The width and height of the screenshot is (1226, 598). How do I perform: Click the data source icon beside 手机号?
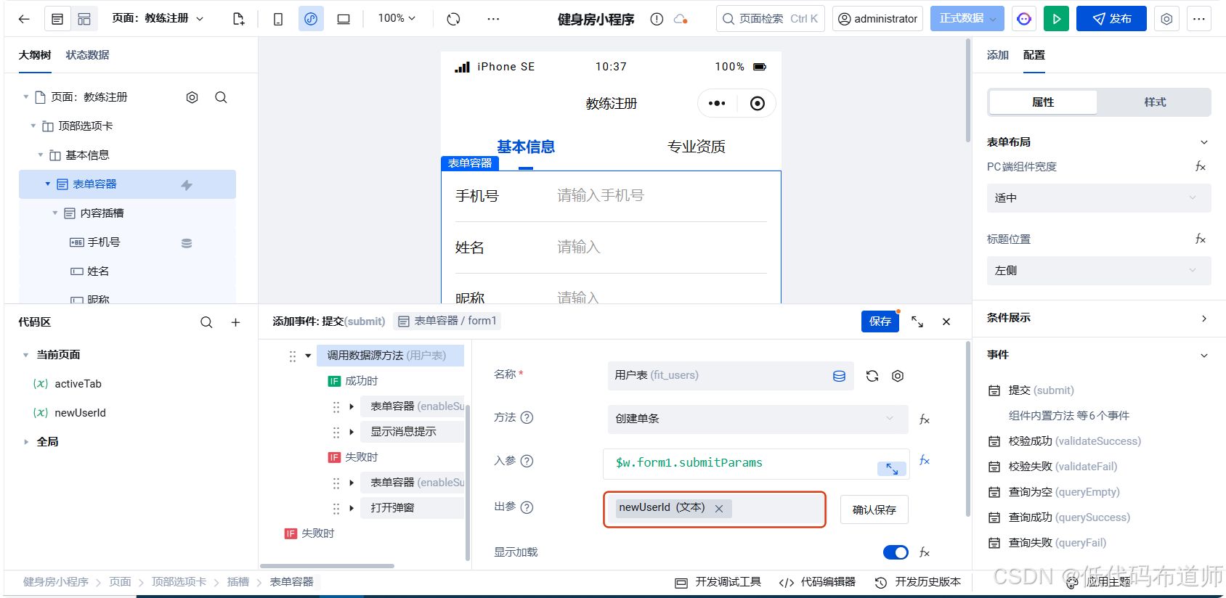187,243
